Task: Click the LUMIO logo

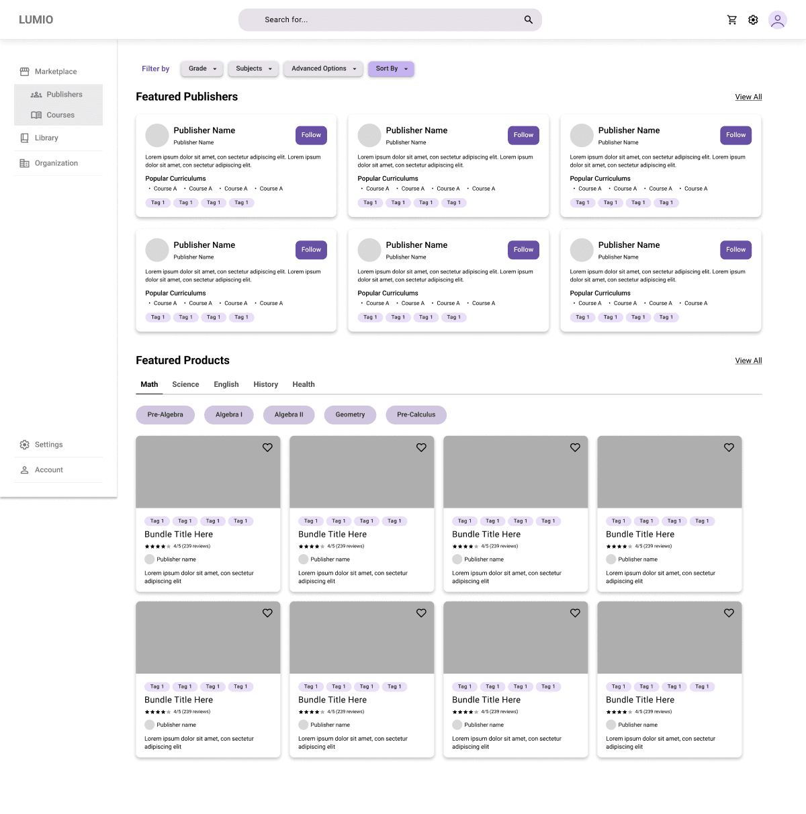Action: [36, 20]
